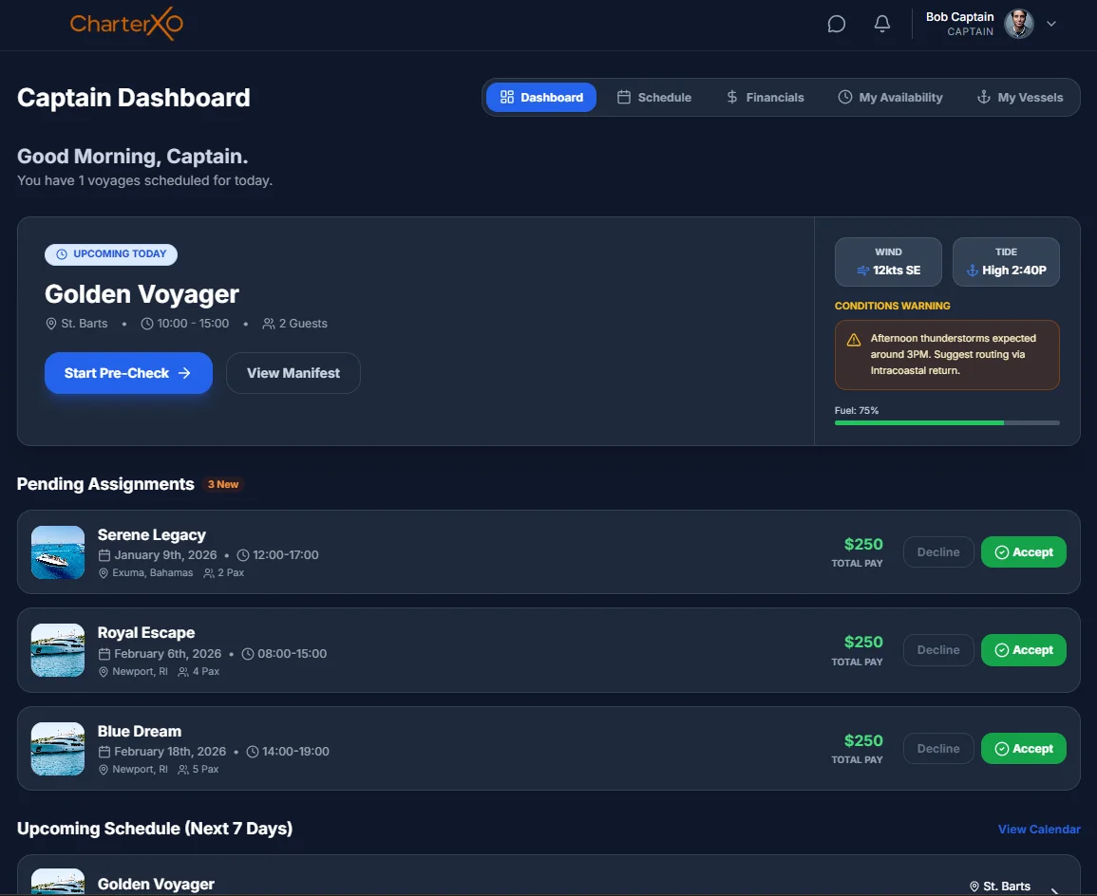Click the location pin beside Exuma, Bahamas
This screenshot has height=896, width=1097.
tap(104, 573)
